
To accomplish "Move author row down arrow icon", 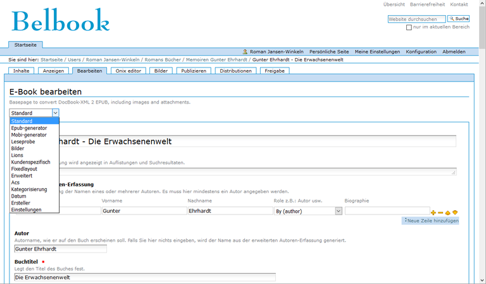I will tap(455, 212).
